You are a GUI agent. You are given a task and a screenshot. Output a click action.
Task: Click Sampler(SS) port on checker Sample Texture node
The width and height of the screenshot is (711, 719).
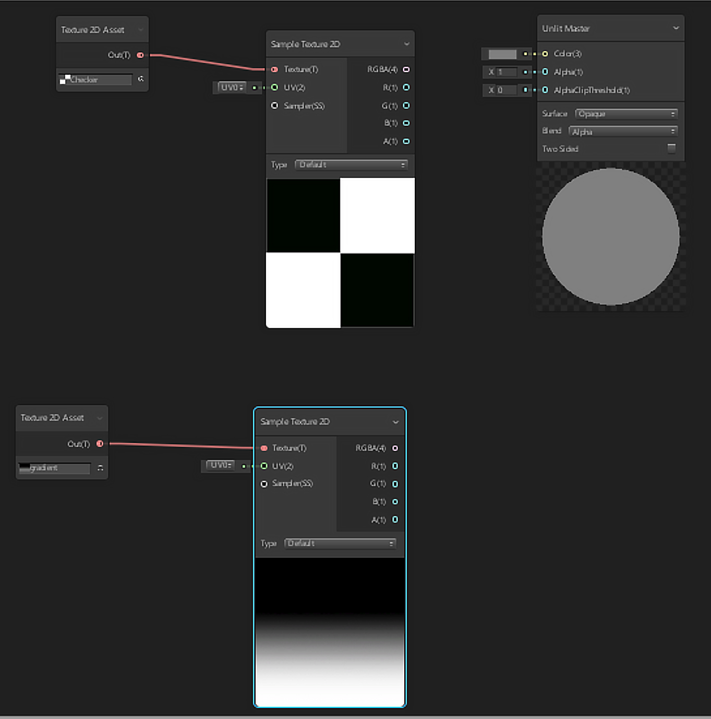(274, 105)
